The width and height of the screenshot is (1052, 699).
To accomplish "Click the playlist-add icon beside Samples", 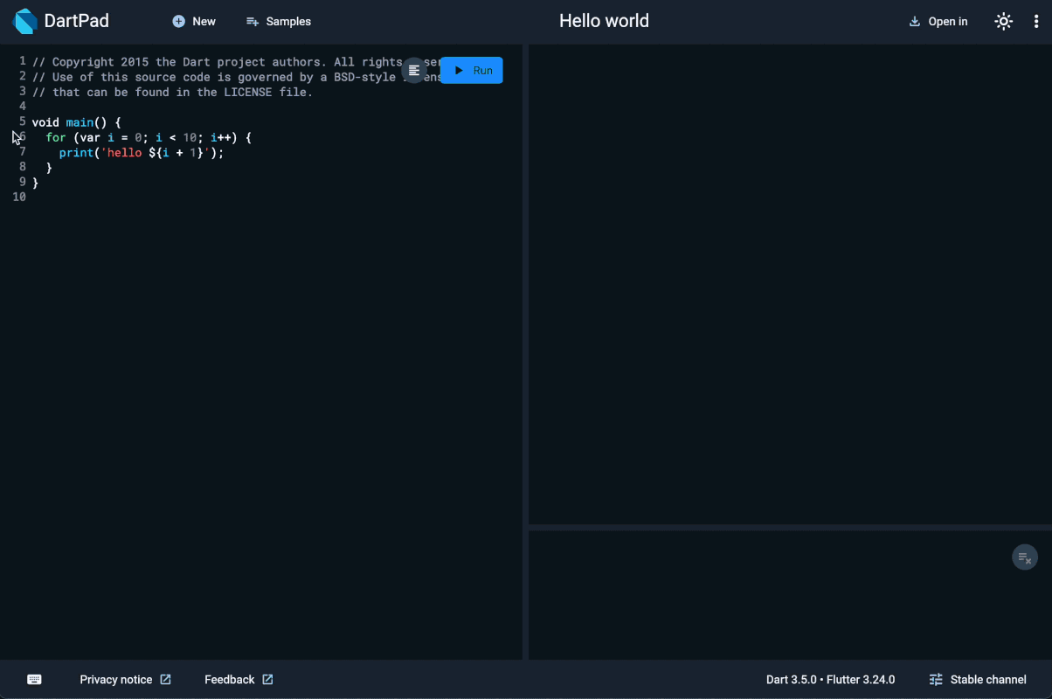I will pos(253,21).
